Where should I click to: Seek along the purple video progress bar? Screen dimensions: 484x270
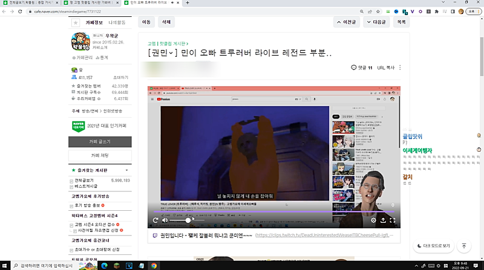click(274, 212)
